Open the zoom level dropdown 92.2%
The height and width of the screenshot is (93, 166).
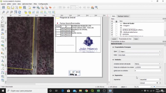151,87
